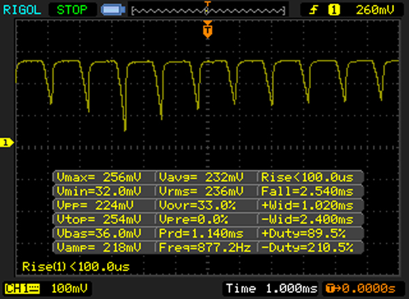Click the orange T trigger marker in memory bar
The height and width of the screenshot is (299, 409).
207,3
